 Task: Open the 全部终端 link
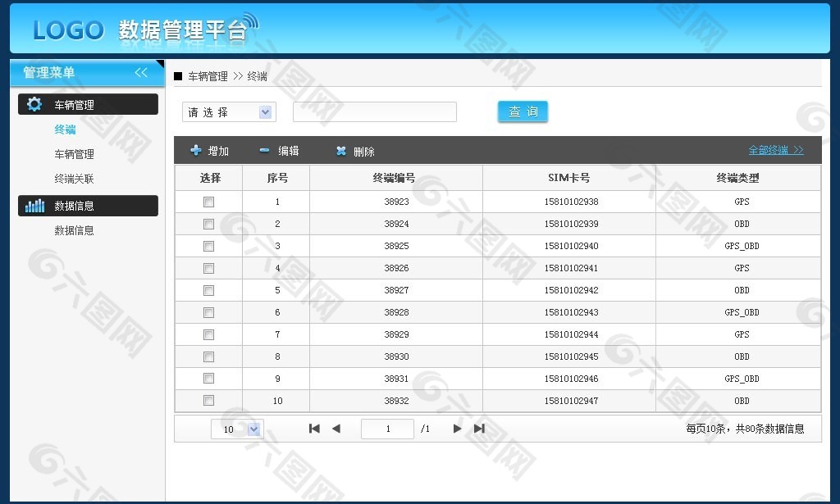775,151
